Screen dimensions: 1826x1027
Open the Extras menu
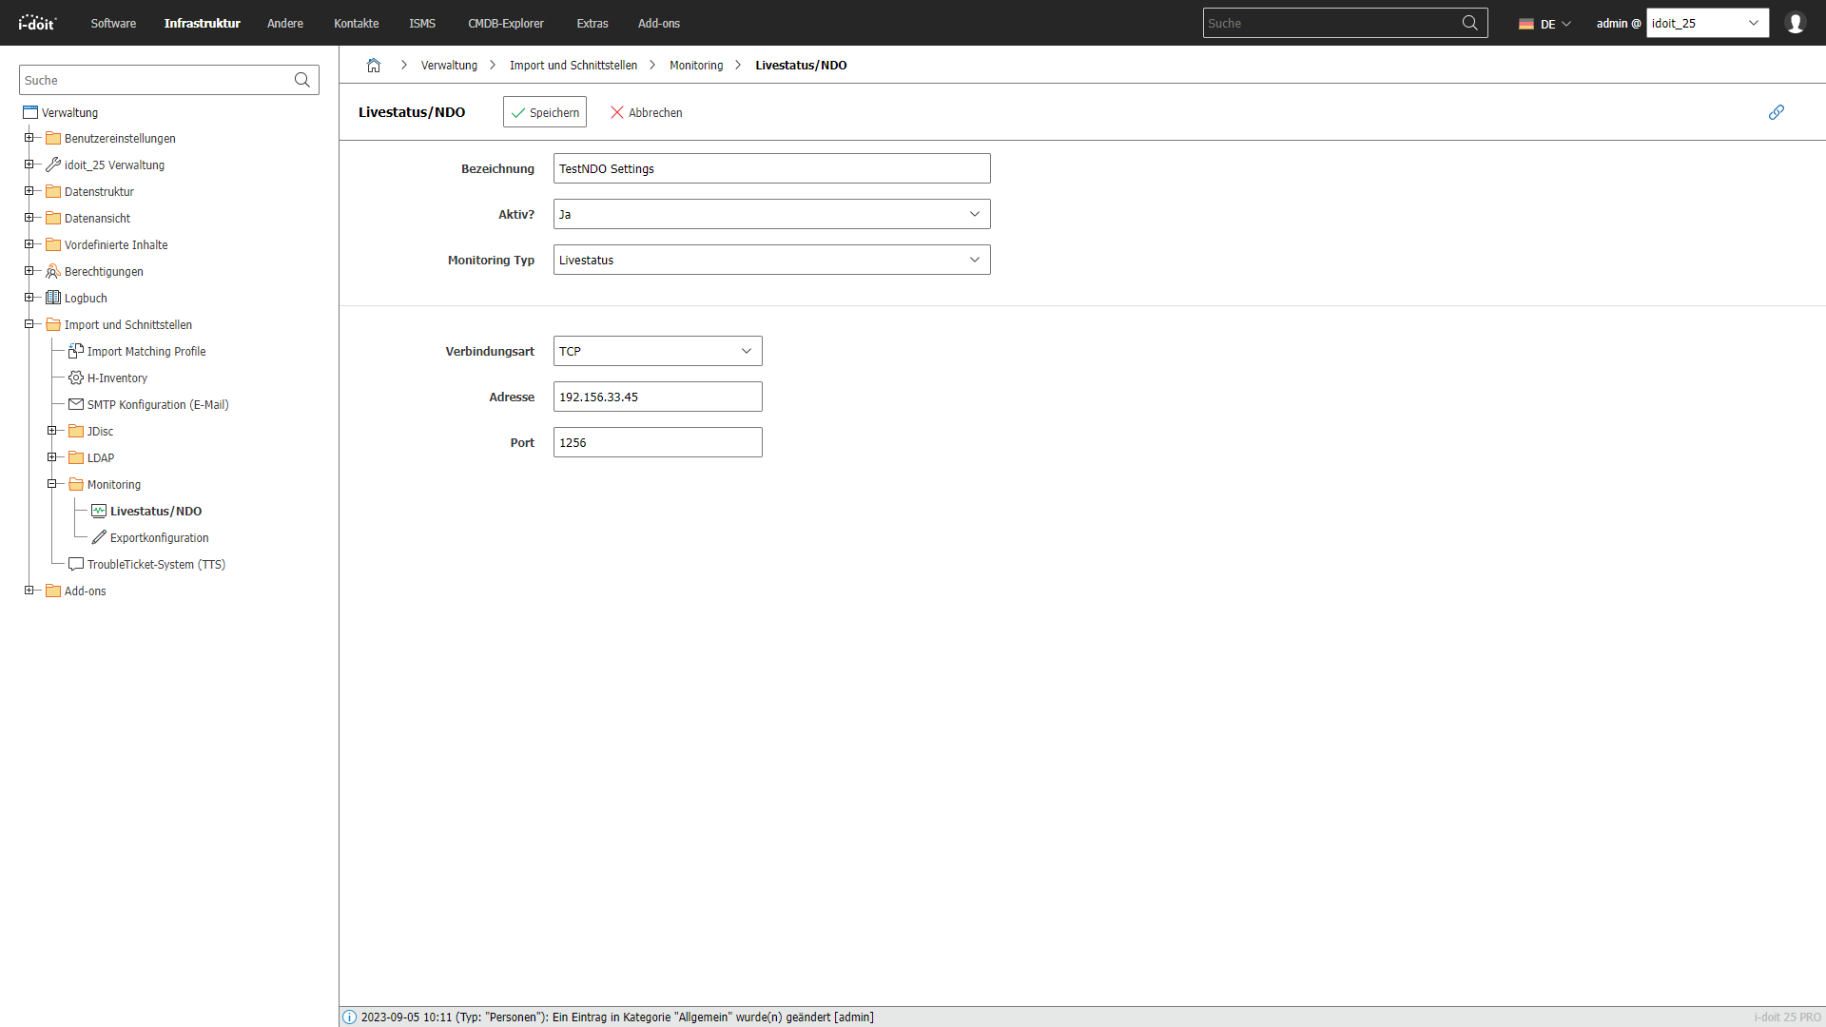[592, 23]
